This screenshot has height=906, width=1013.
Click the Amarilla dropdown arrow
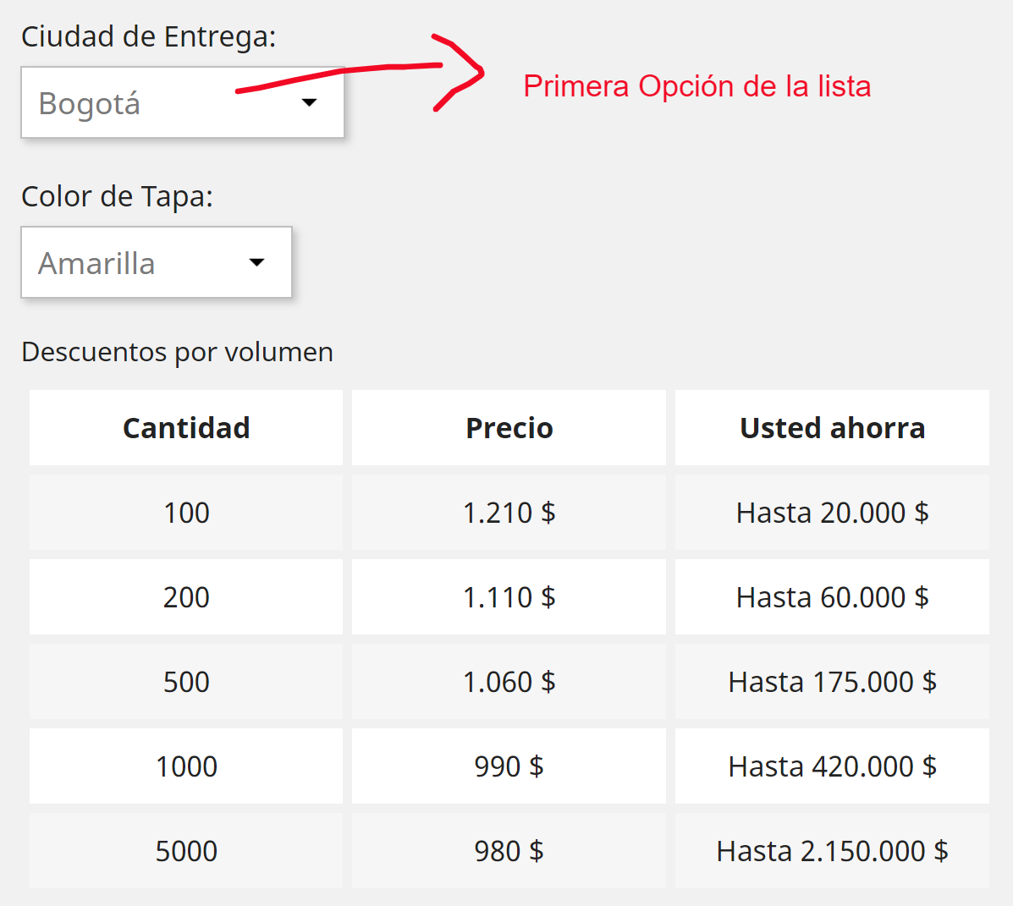(257, 261)
